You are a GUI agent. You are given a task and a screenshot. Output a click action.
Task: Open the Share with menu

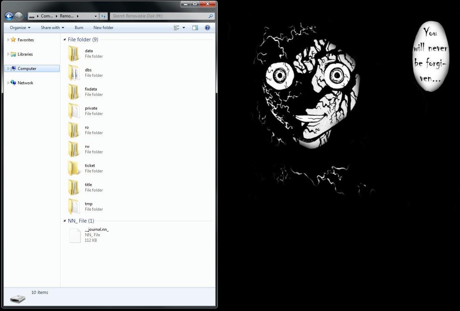click(x=53, y=28)
